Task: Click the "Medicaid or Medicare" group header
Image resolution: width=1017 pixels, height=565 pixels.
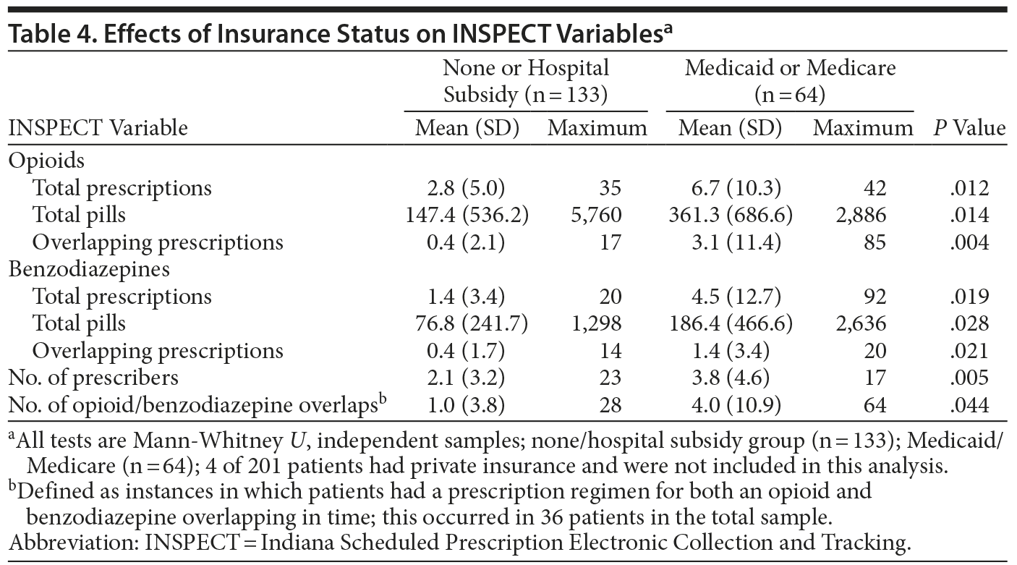Action: click(790, 81)
